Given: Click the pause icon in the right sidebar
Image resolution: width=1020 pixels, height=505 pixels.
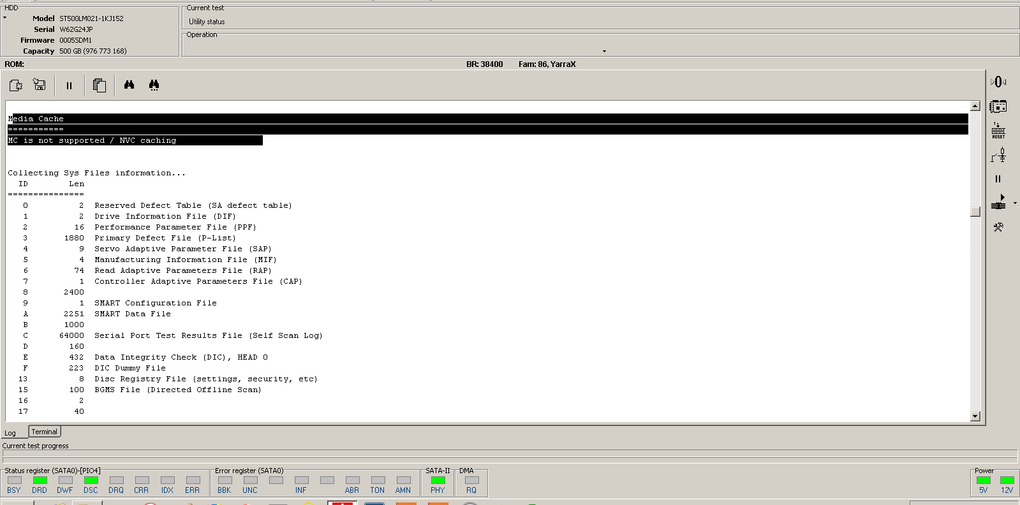Looking at the screenshot, I should click(998, 179).
